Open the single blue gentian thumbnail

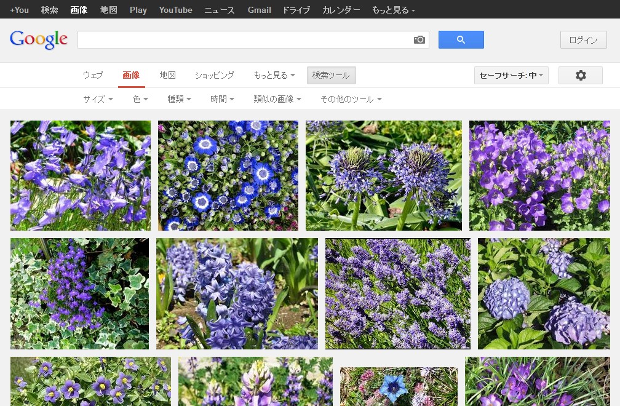click(399, 386)
